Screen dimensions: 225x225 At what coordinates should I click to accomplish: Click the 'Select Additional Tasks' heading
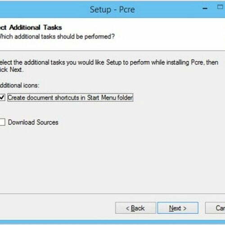[x=31, y=27]
